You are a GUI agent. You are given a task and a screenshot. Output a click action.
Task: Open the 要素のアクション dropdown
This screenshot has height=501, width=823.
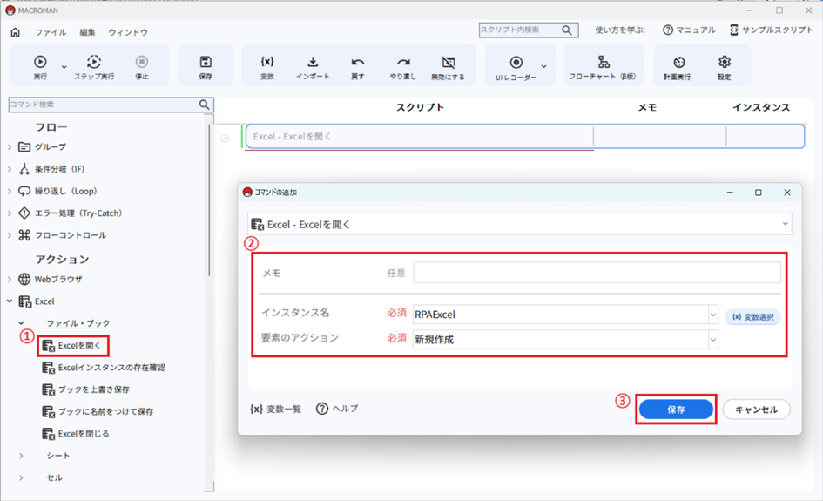click(x=712, y=340)
